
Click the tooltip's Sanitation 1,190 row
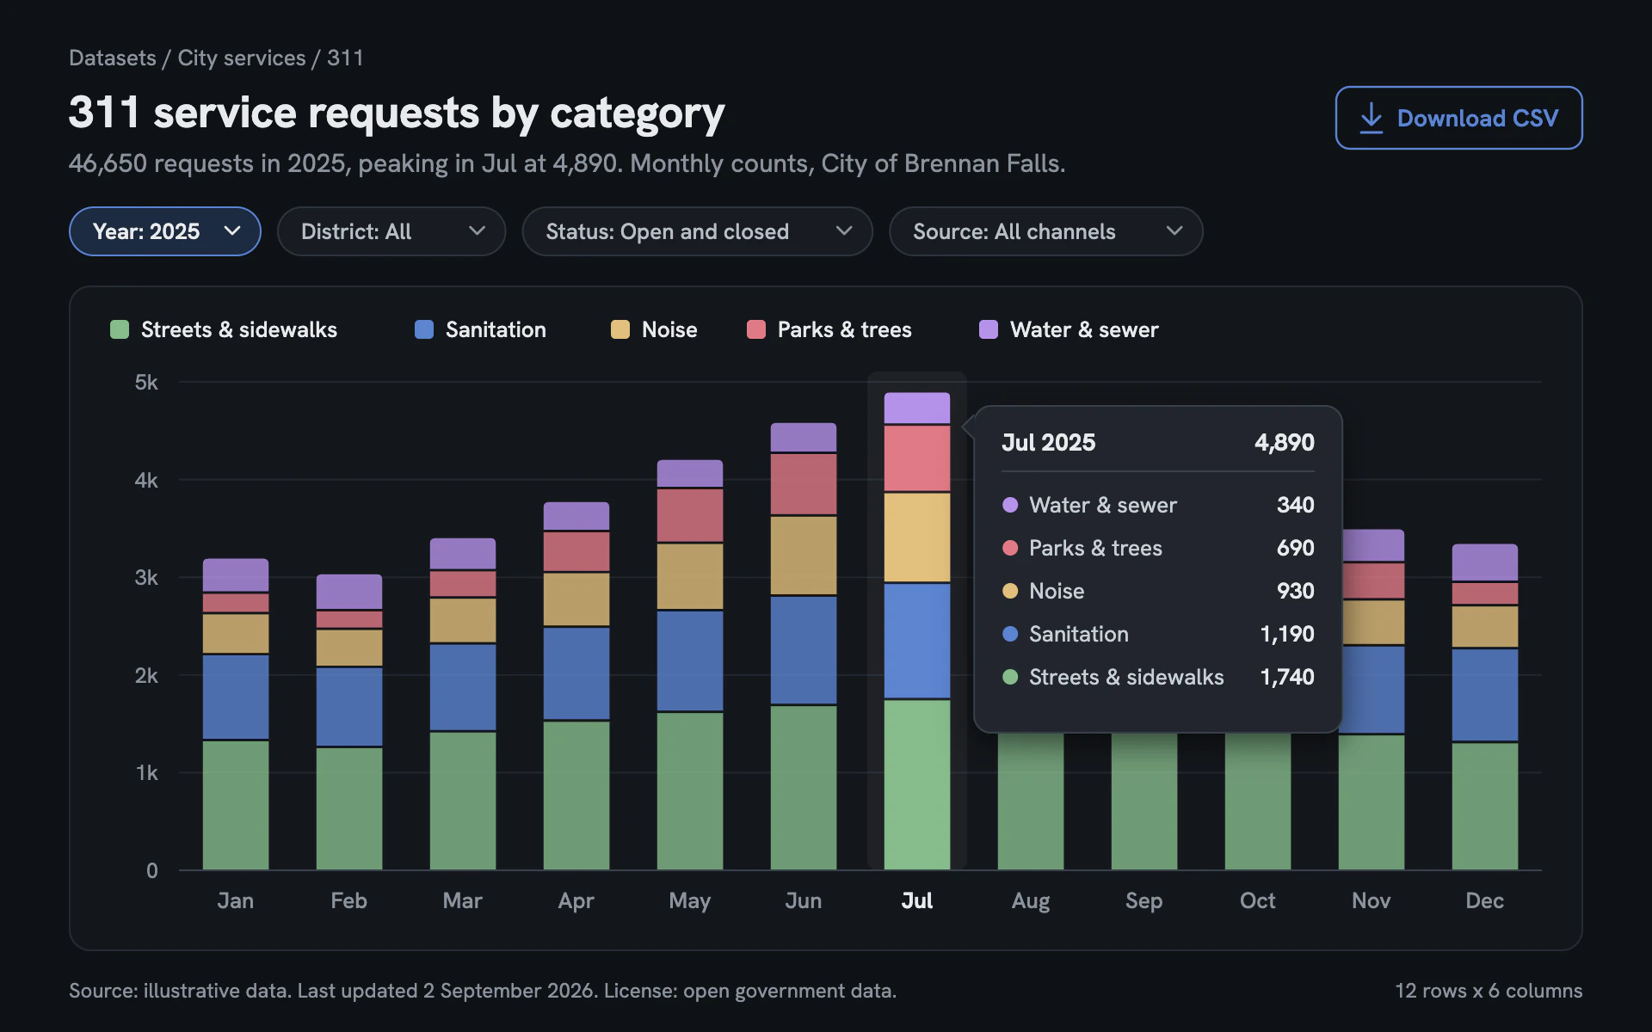point(1158,634)
